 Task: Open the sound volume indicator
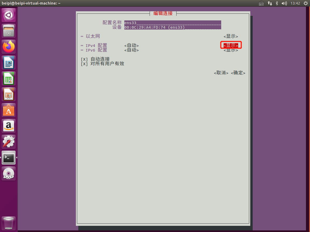(x=284, y=3)
